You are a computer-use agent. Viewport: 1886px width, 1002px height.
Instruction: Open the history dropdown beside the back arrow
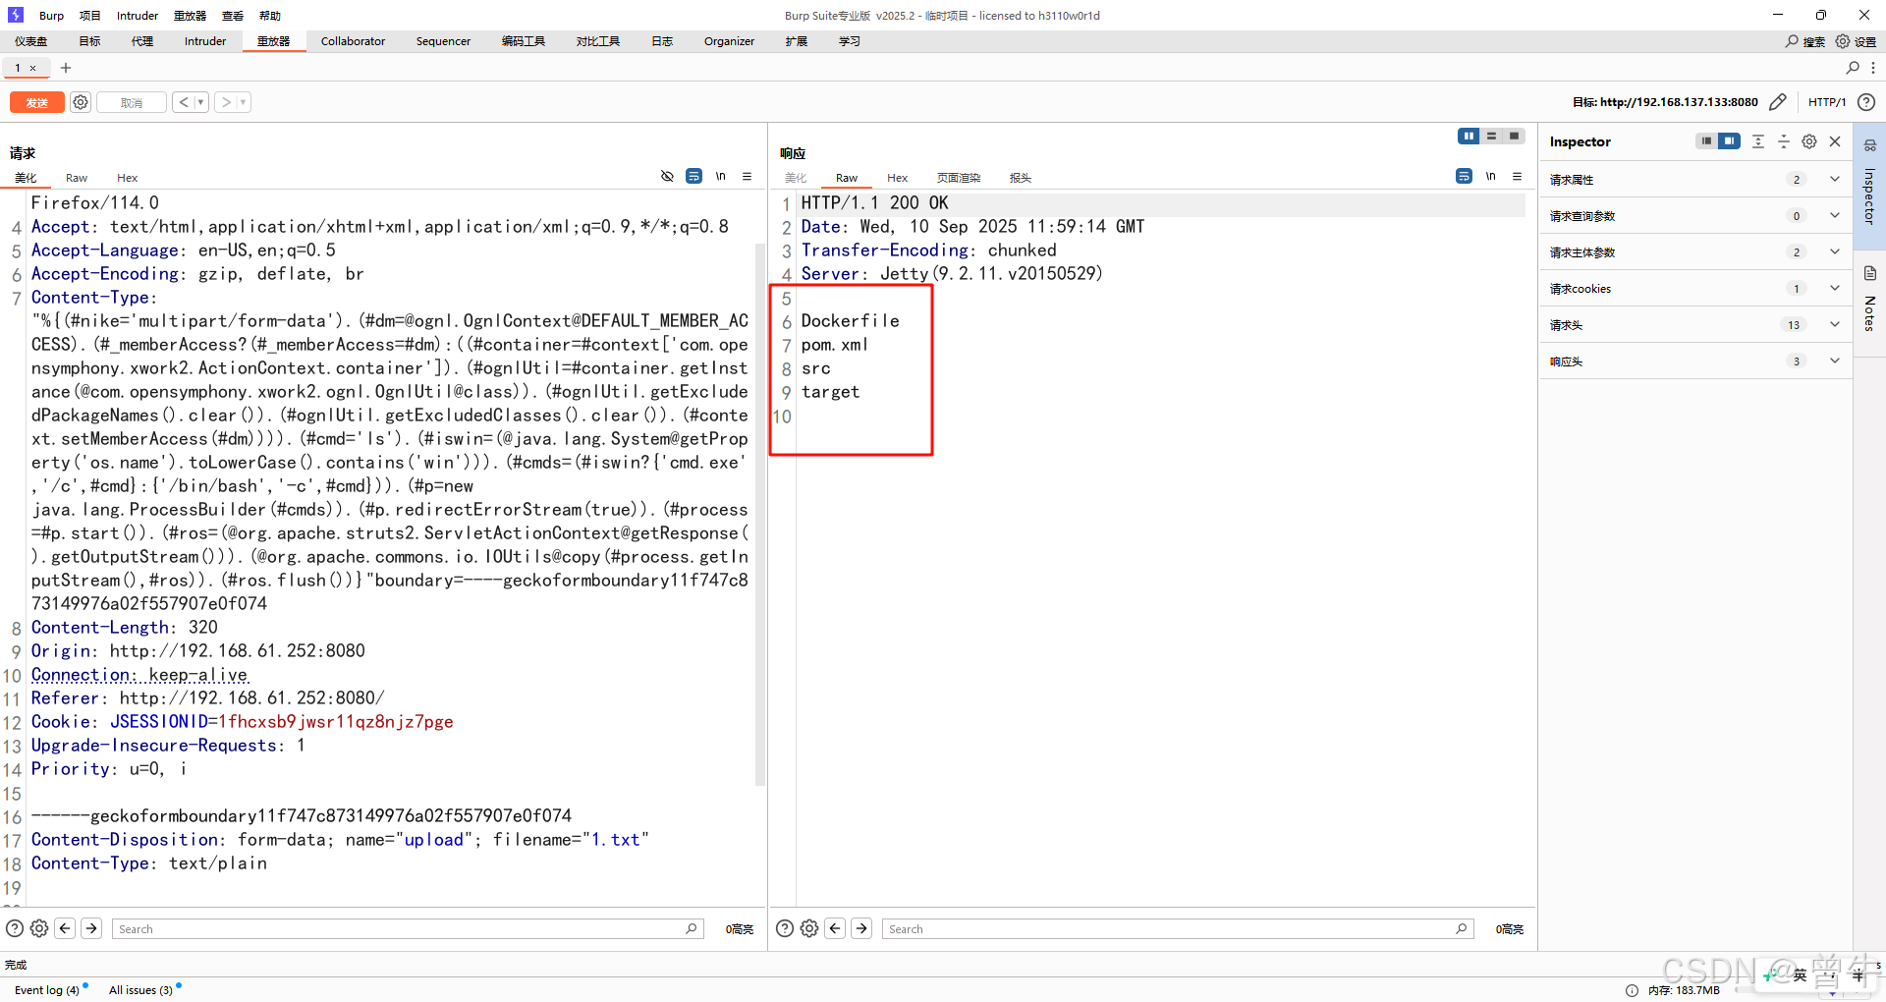[201, 102]
